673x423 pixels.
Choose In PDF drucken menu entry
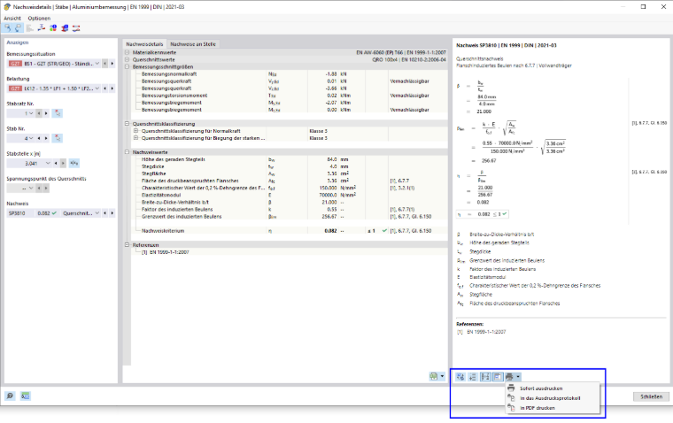(553, 408)
